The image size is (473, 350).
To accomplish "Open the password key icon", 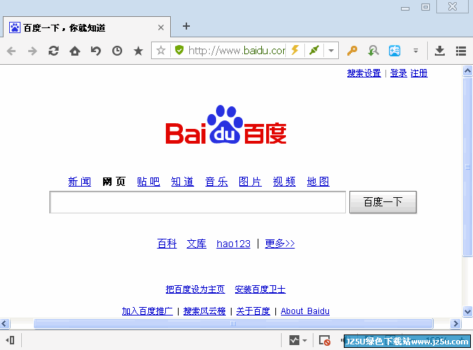I will (x=352, y=51).
